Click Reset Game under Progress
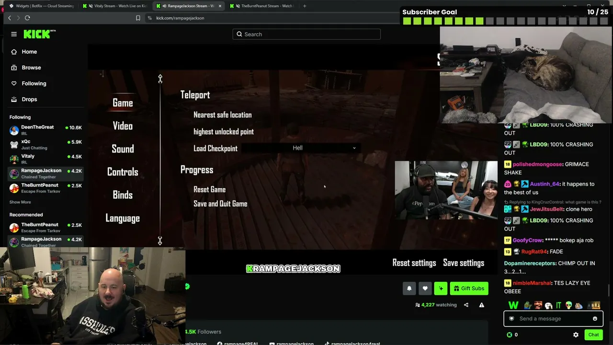 (x=209, y=190)
